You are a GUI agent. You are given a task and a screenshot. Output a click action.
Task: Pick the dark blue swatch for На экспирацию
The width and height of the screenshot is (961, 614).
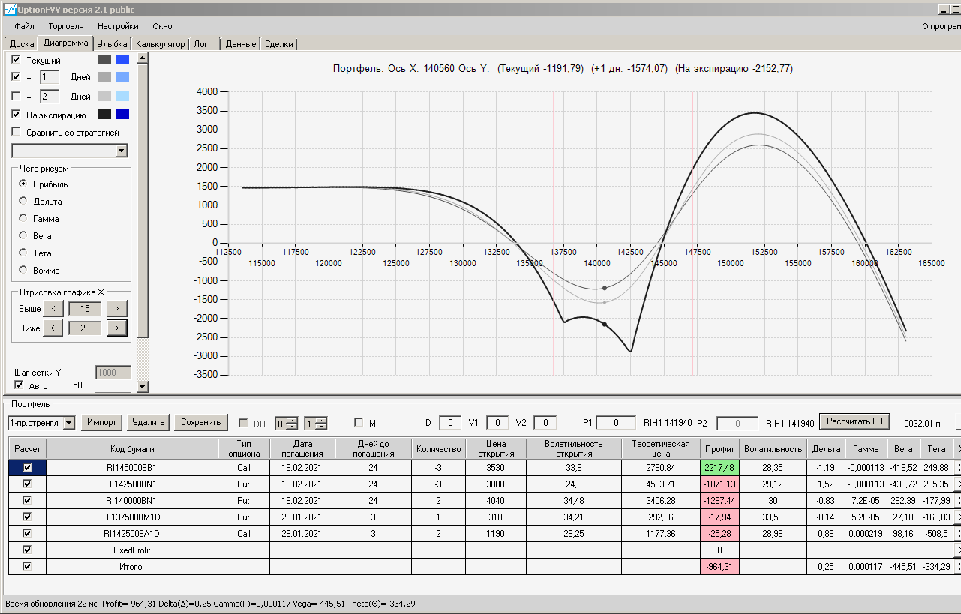(122, 115)
